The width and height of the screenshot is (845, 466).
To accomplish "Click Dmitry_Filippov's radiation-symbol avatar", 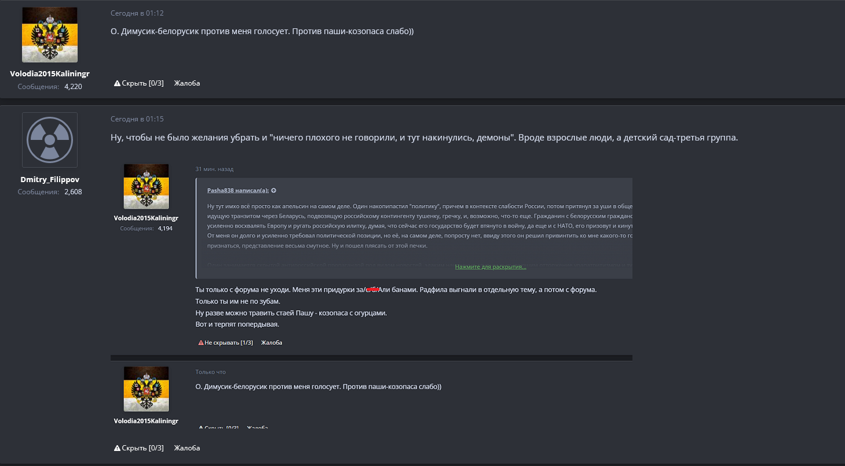I will pos(49,139).
